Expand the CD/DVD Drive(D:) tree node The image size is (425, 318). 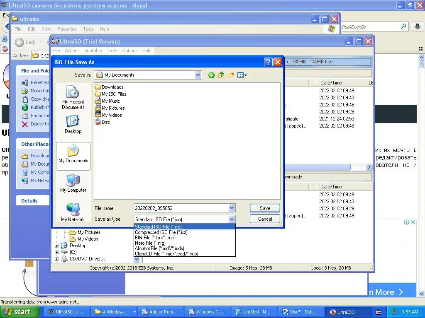(x=56, y=259)
